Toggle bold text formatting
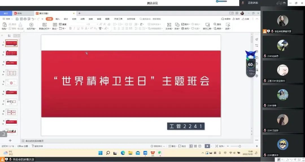Viewport: 305px width, 162px height. [70, 28]
